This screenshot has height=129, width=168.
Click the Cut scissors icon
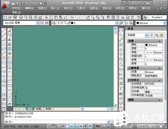[x=46, y=17]
